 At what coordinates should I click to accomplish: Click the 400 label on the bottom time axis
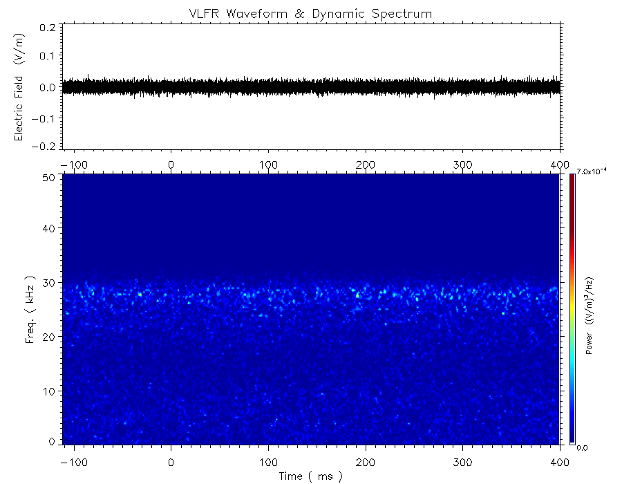(559, 460)
